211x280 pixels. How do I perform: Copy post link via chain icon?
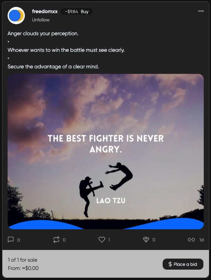(x=191, y=240)
